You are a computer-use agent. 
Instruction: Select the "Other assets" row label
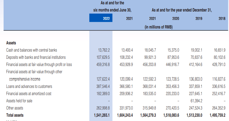click(15, 108)
